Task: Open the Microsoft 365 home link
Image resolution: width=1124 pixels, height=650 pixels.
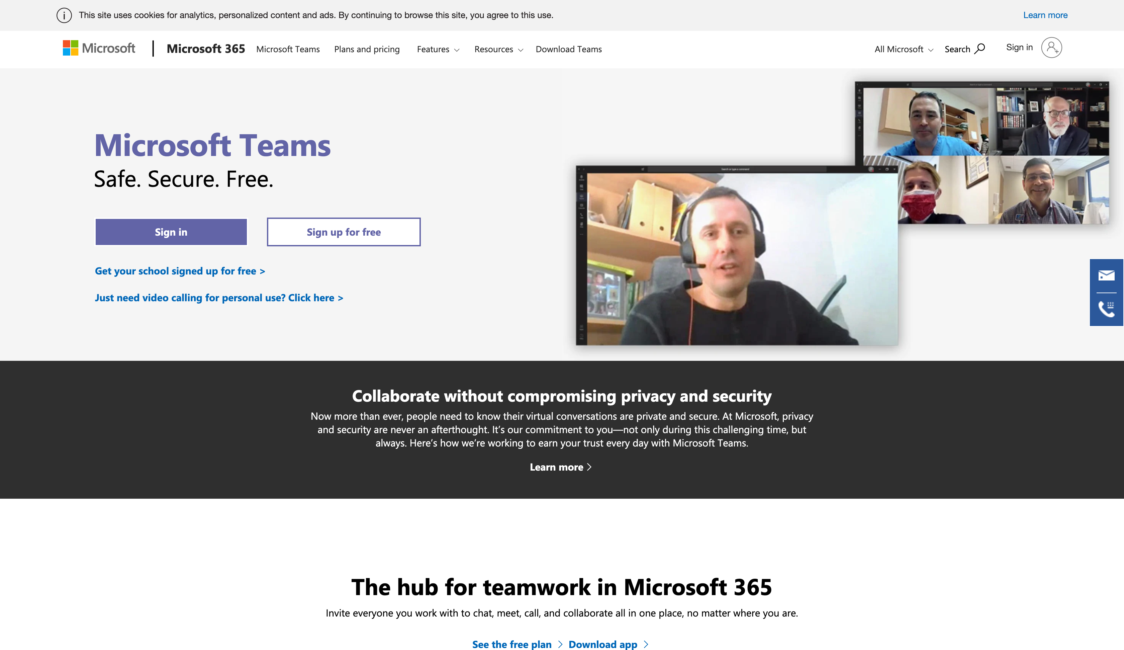Action: tap(206, 49)
